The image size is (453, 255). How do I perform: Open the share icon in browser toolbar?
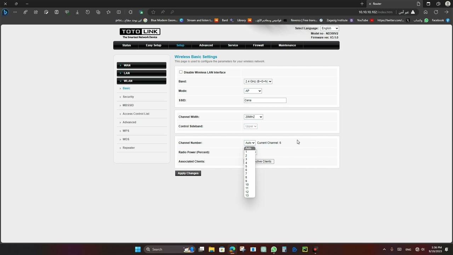coord(36,12)
